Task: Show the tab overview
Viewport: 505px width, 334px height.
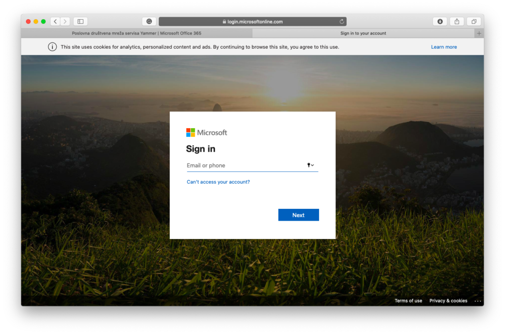Action: (x=473, y=22)
